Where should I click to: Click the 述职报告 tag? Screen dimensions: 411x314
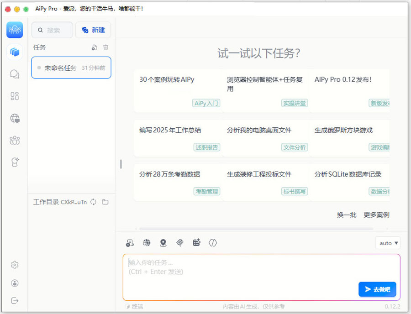click(207, 147)
